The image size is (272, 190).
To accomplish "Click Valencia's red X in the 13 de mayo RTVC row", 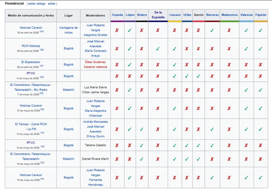I will point(246,145).
